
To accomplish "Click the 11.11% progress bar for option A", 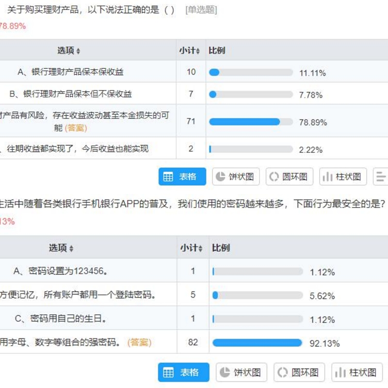I will tap(251, 72).
